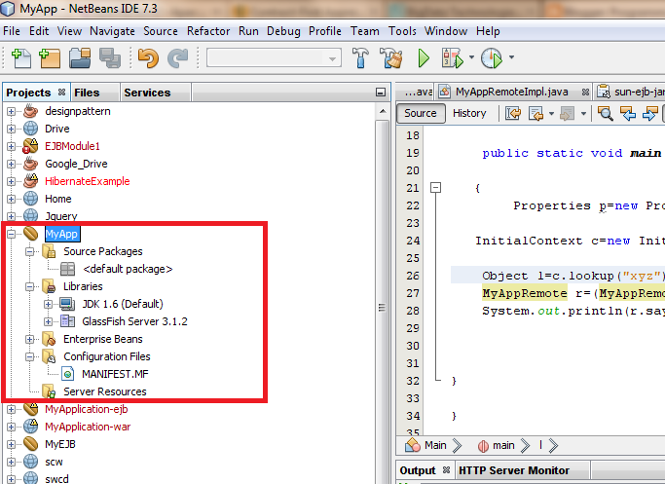
Task: Open the Tools menu
Action: click(402, 31)
